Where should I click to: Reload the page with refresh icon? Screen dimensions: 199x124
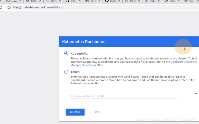[1, 7]
